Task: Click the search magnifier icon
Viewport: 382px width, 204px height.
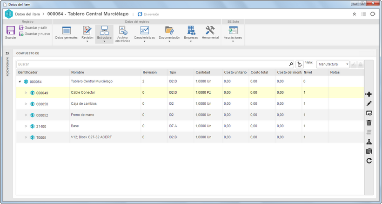Action: (x=291, y=64)
